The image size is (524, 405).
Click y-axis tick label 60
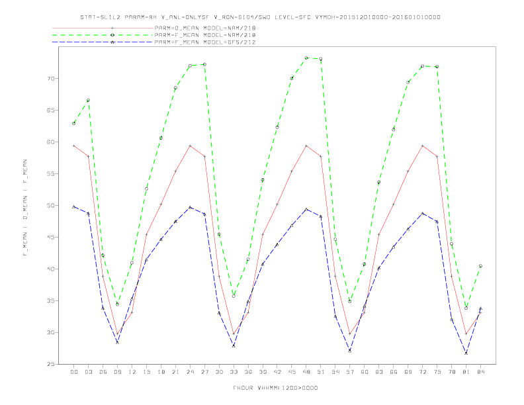click(x=51, y=142)
